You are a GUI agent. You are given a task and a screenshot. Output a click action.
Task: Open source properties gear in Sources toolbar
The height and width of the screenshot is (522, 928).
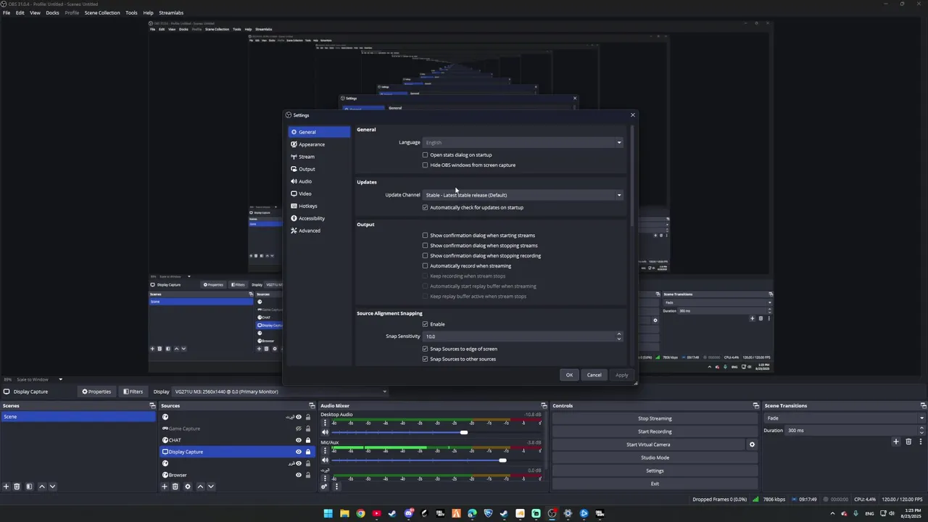click(x=188, y=486)
